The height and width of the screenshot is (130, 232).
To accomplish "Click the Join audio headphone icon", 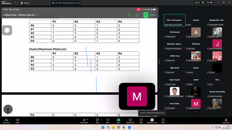I will 6,120.
